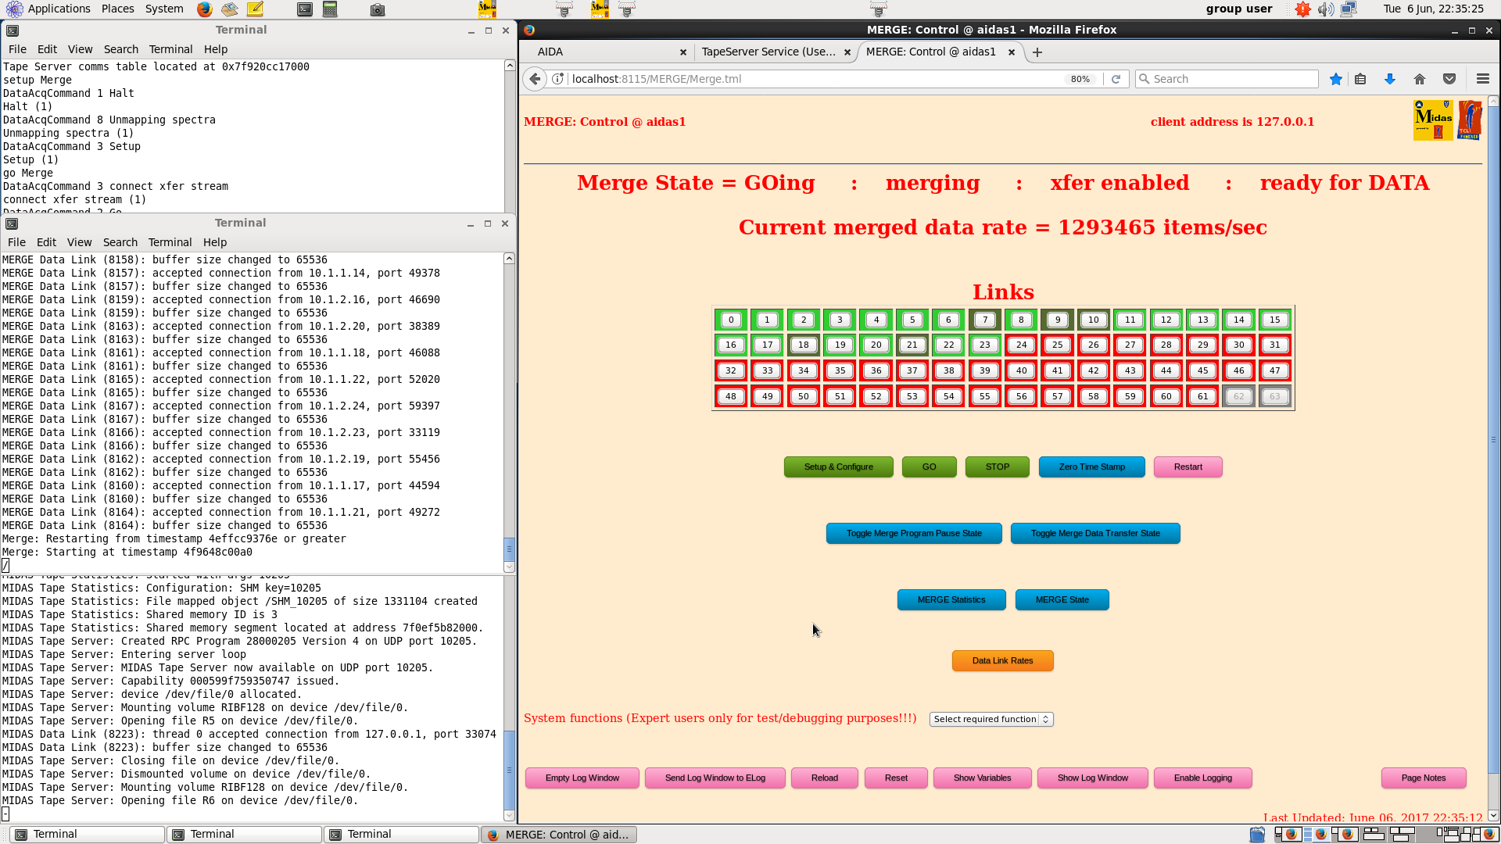Click the Firefox home icon

[x=1420, y=79]
